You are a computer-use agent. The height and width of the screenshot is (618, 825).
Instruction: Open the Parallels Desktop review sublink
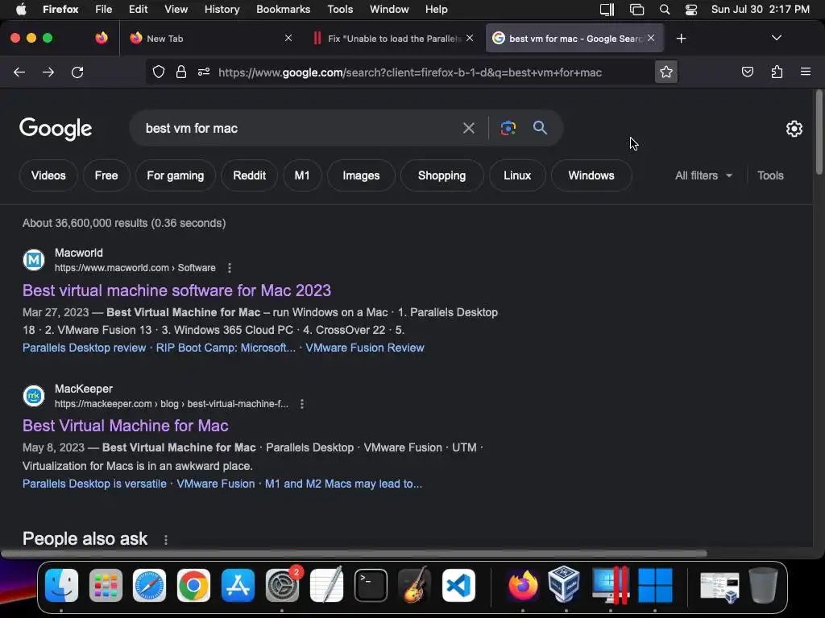point(84,348)
